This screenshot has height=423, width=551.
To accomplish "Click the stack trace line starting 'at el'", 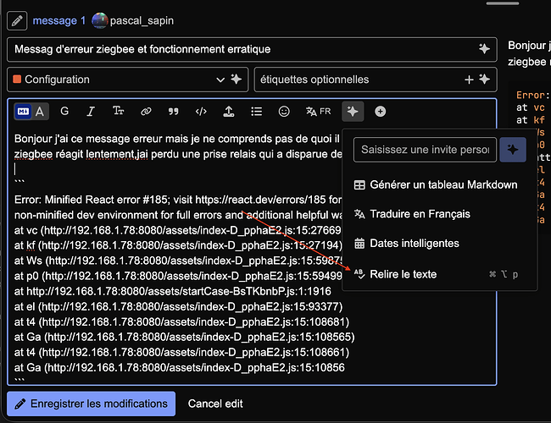I will click(x=178, y=307).
